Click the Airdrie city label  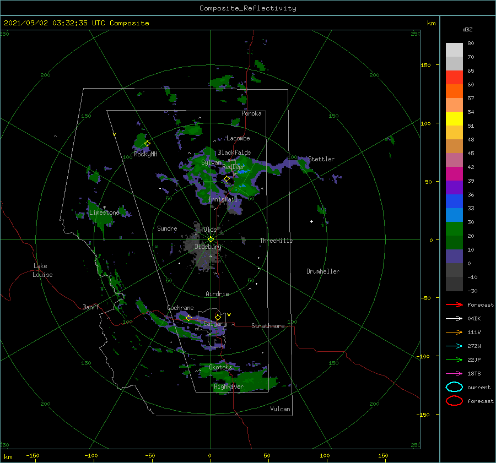(217, 294)
